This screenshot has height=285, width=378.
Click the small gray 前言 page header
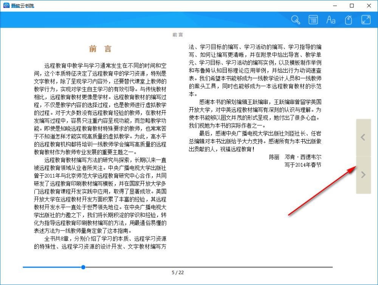point(178,35)
